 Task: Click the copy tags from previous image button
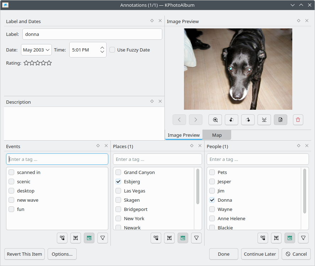tap(264, 120)
